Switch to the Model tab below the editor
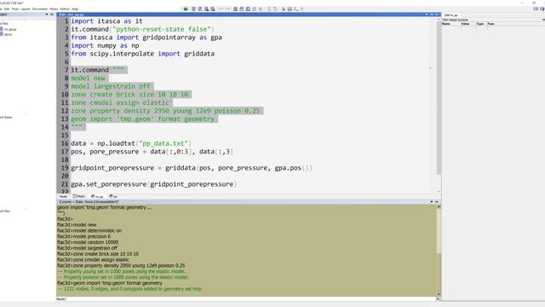The image size is (545, 307). 63,197
